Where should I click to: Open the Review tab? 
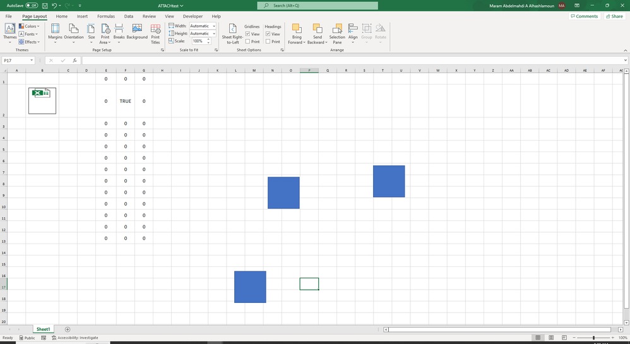[x=149, y=16]
